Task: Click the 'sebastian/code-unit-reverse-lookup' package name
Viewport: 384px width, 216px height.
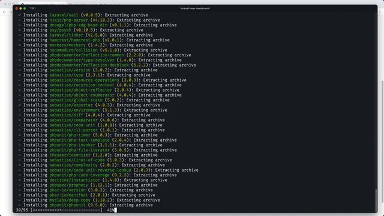Action: tap(90, 170)
